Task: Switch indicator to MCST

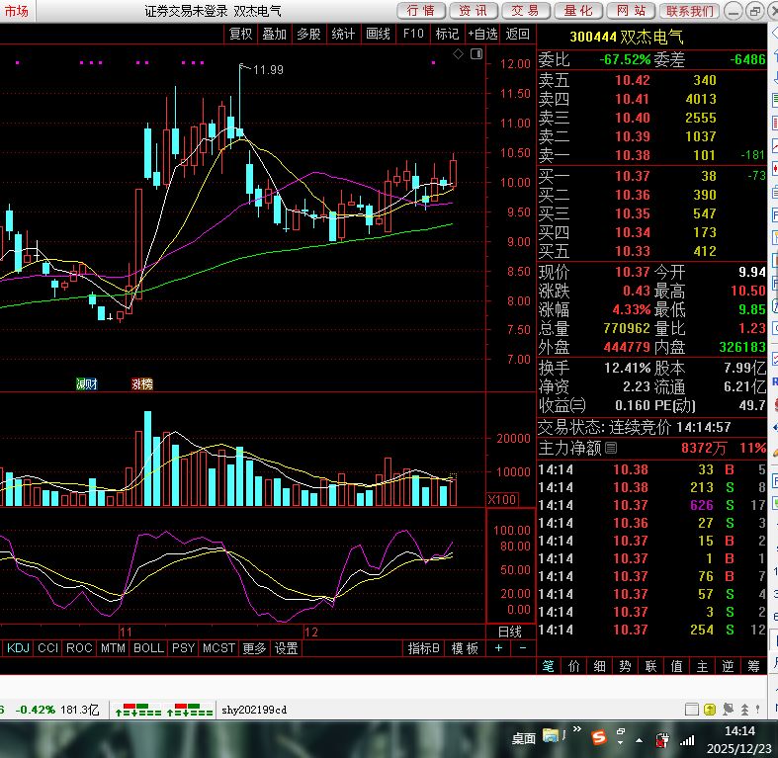Action: 218,648
